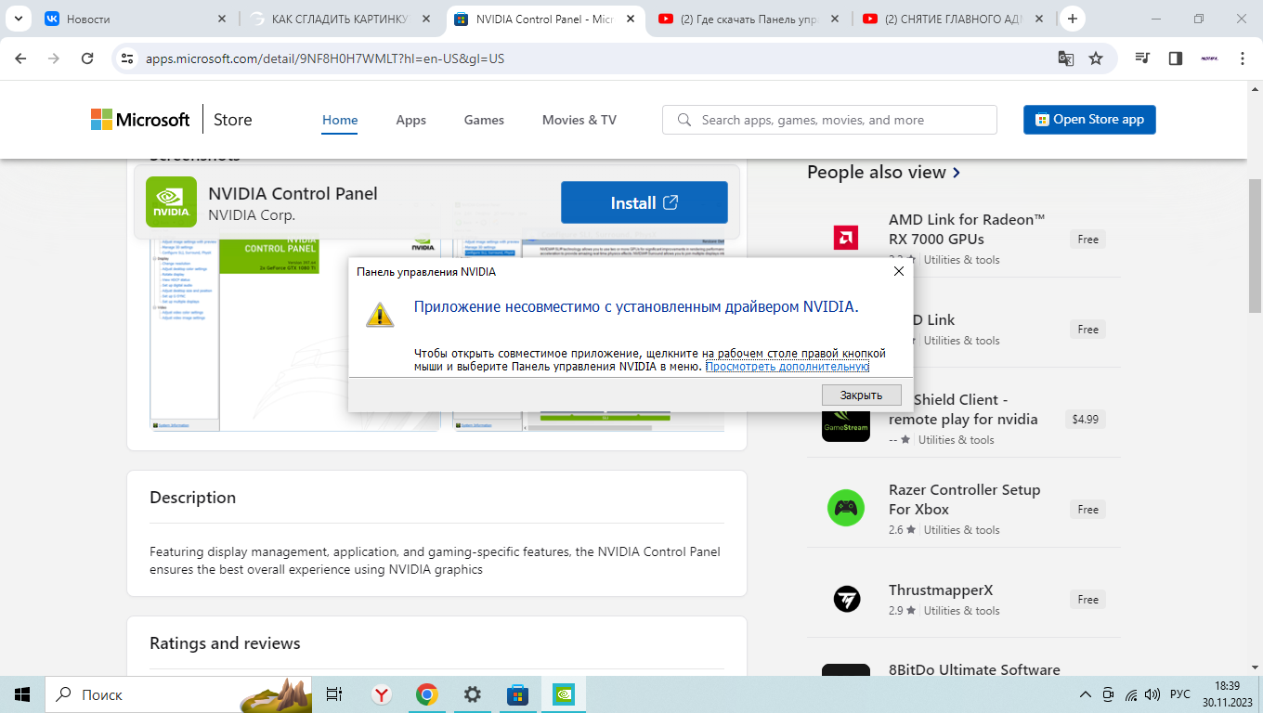Image resolution: width=1263 pixels, height=713 pixels.
Task: Switch to the VK Новости tab
Action: pos(130,19)
